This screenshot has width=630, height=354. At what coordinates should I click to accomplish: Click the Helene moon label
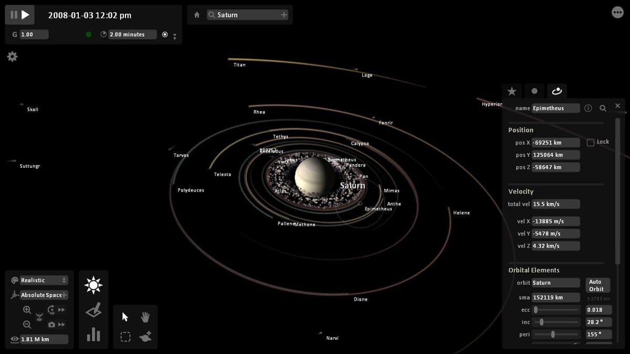(461, 213)
